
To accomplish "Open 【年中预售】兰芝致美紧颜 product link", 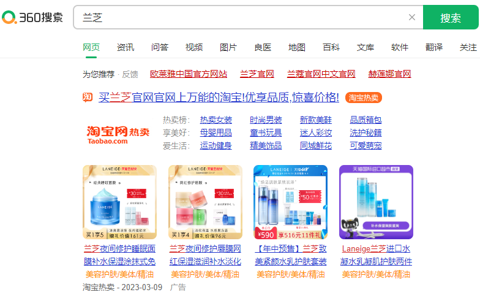I will click(x=290, y=255).
